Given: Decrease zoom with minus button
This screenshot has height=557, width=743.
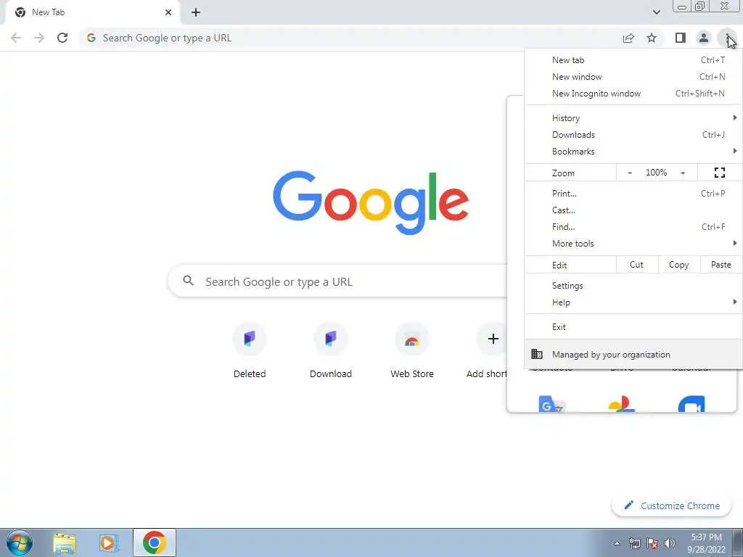Looking at the screenshot, I should pyautogui.click(x=630, y=173).
